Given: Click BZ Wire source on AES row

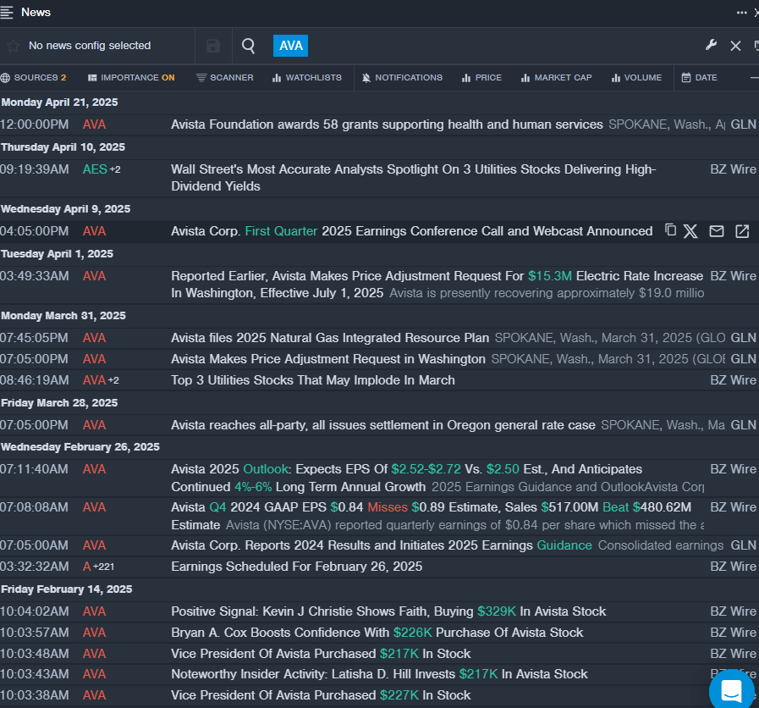Looking at the screenshot, I should coord(733,169).
